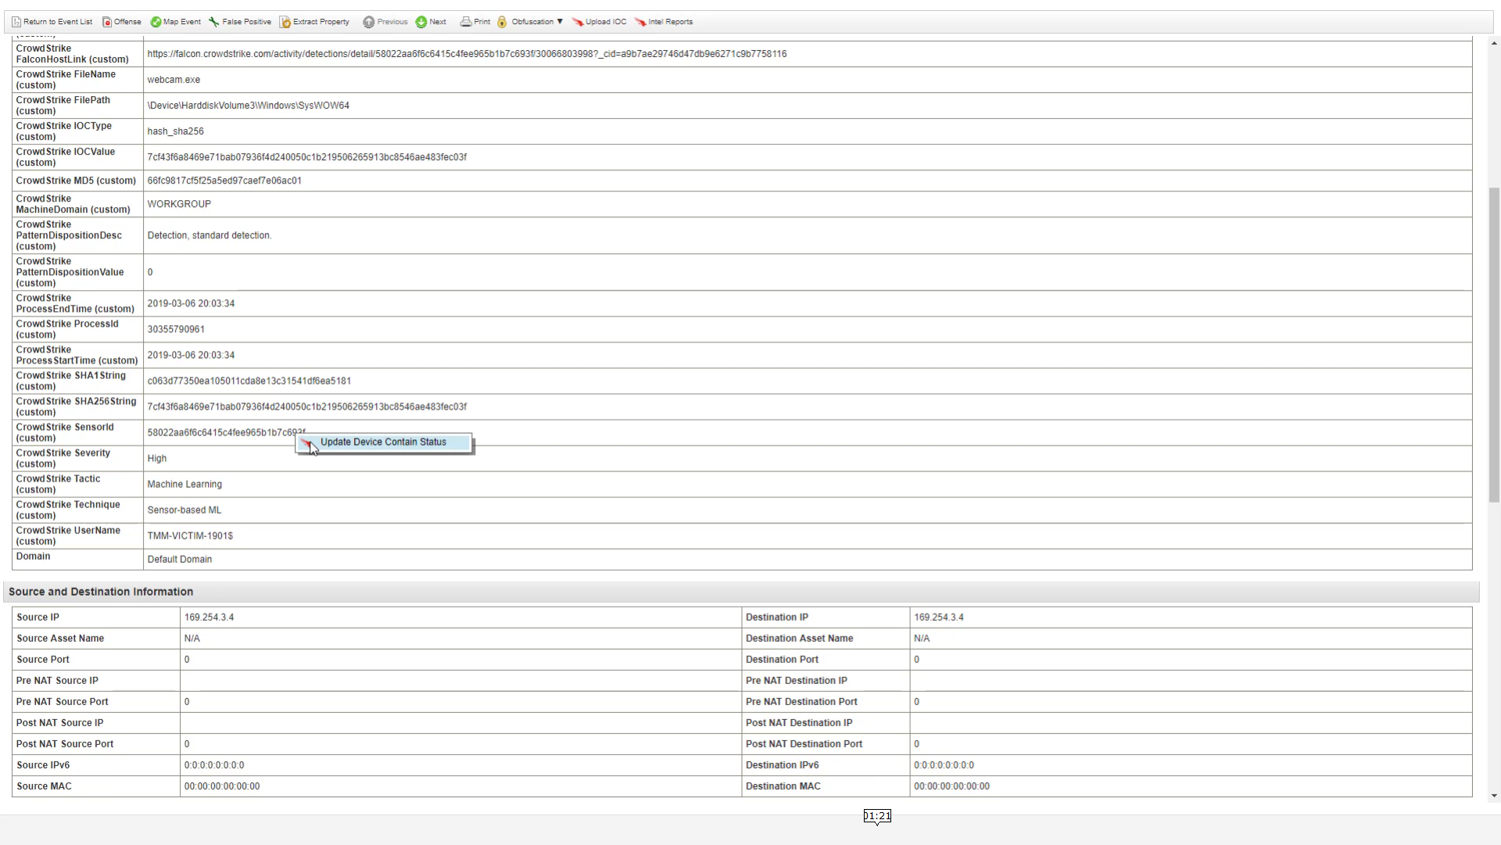
Task: Click the Intel Reports label
Action: (x=671, y=22)
